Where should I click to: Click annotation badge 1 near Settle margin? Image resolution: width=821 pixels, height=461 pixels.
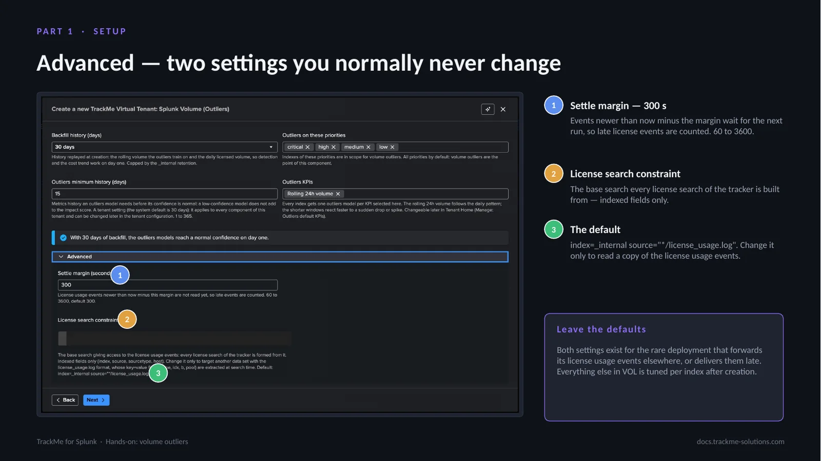click(x=120, y=275)
